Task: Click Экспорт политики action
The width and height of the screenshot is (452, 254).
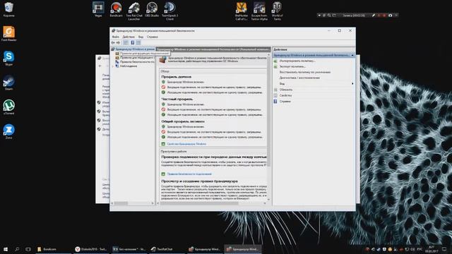Action: click(x=292, y=66)
